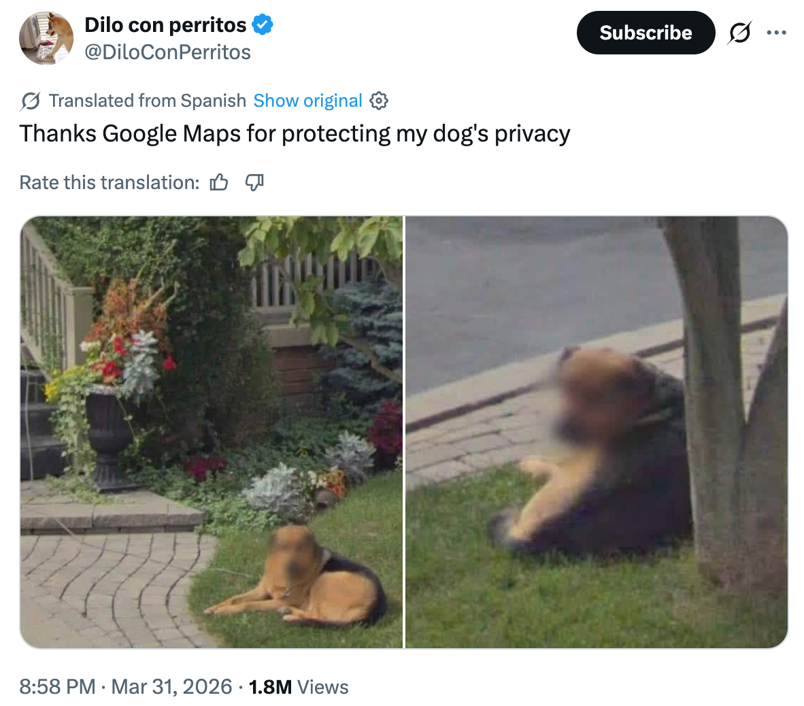Click the Dilo con perritos display name
The height and width of the screenshot is (706, 804).
pyautogui.click(x=165, y=24)
